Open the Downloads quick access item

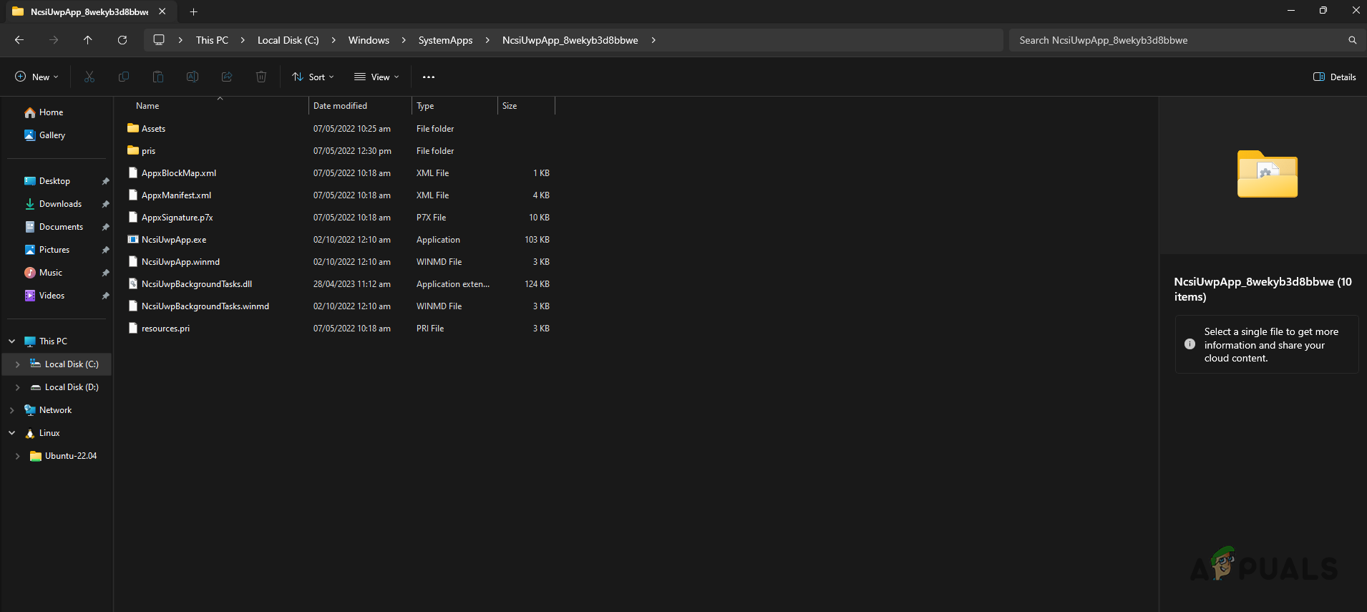click(53, 204)
